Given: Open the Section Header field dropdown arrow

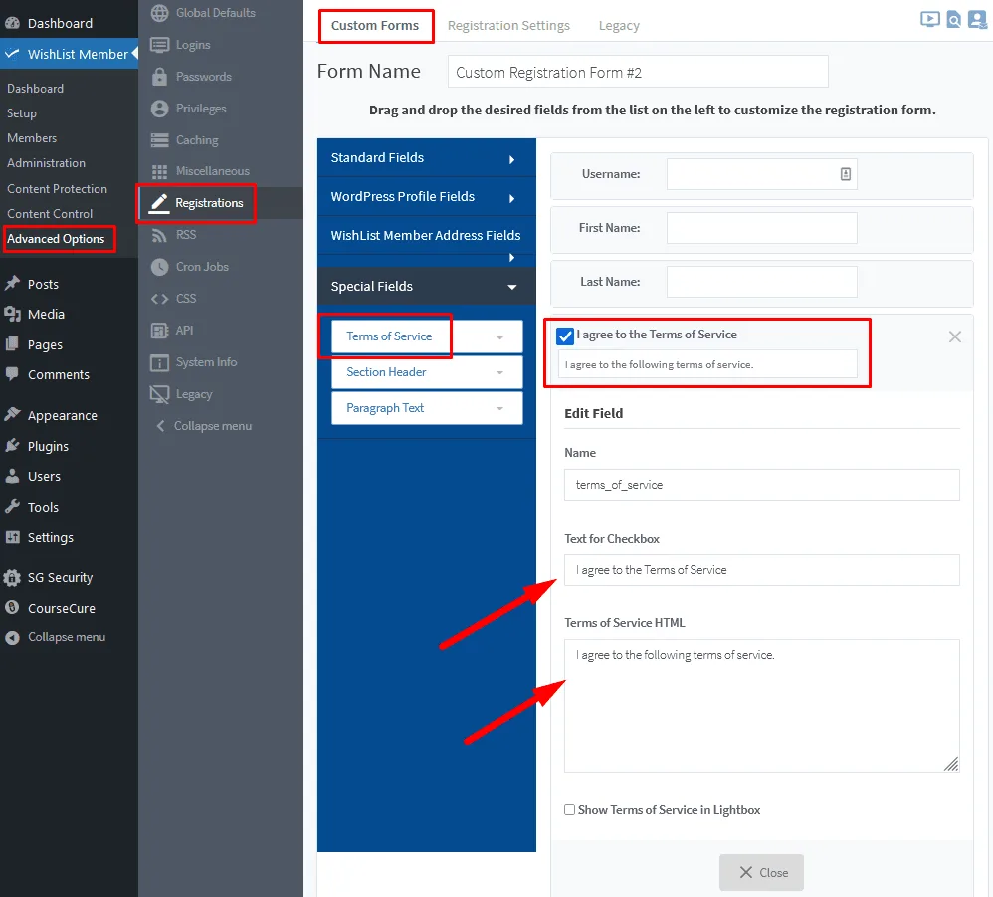Looking at the screenshot, I should 499,373.
